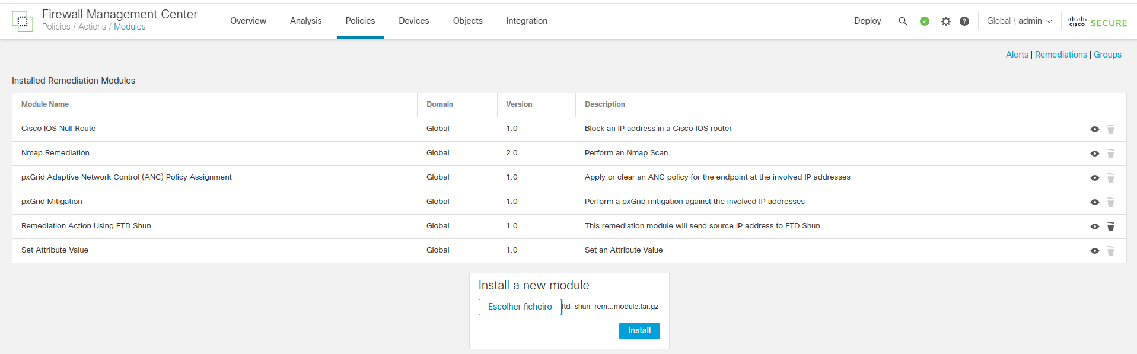View the Cisco IOS Null Route module

[1095, 129]
